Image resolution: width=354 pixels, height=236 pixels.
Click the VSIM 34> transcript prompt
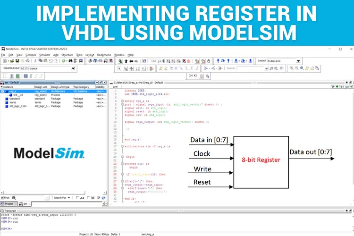7,229
